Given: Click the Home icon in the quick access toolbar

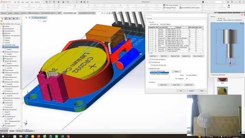Looking at the screenshot, I should (x=46, y=2).
